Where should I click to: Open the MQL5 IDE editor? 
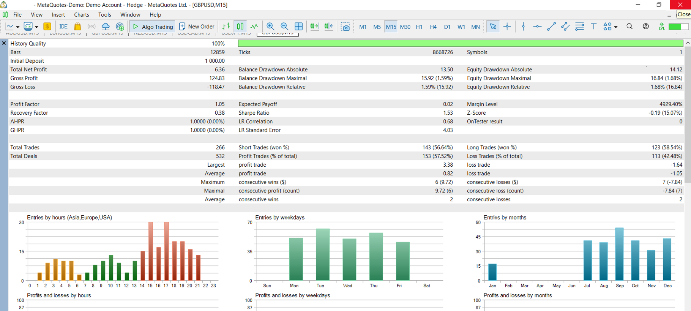tap(63, 27)
